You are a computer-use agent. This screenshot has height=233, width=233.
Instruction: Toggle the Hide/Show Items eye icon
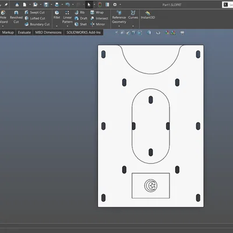tap(158, 33)
